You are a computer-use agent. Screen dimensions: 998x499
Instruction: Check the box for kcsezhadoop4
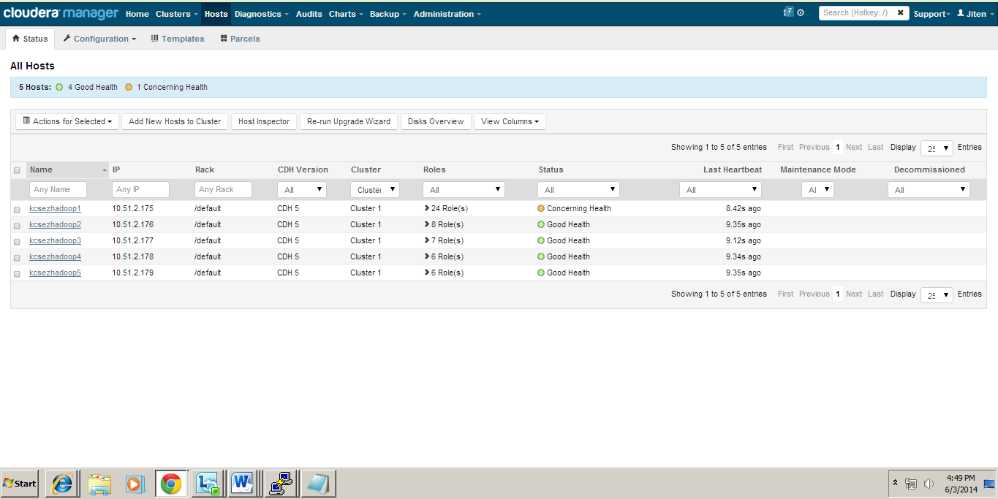point(17,257)
